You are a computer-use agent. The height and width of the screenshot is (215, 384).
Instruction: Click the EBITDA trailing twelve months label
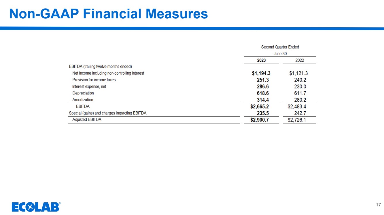click(100, 67)
